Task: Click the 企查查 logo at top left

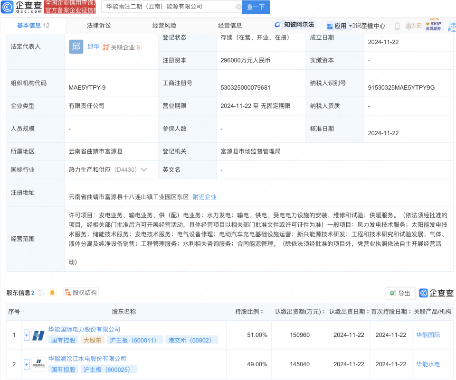Action: pos(21,7)
